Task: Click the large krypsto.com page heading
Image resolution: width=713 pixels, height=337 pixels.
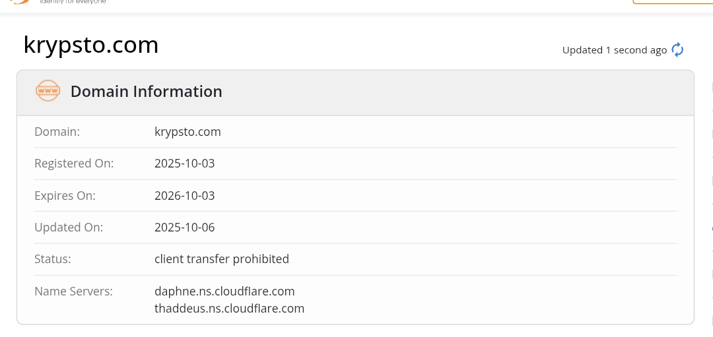Action: click(91, 45)
